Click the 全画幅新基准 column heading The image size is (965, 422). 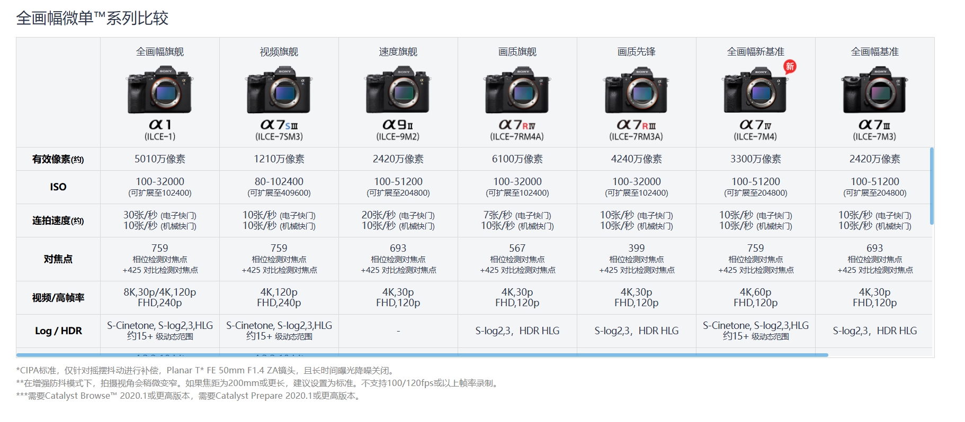tap(756, 52)
